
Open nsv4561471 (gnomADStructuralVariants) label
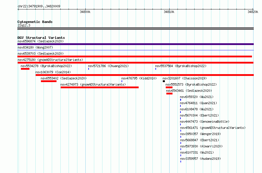click(x=213, y=128)
